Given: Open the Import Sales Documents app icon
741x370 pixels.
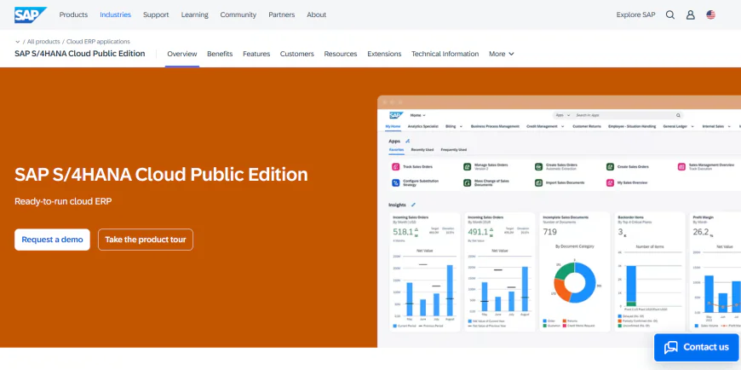Looking at the screenshot, I should pos(538,182).
